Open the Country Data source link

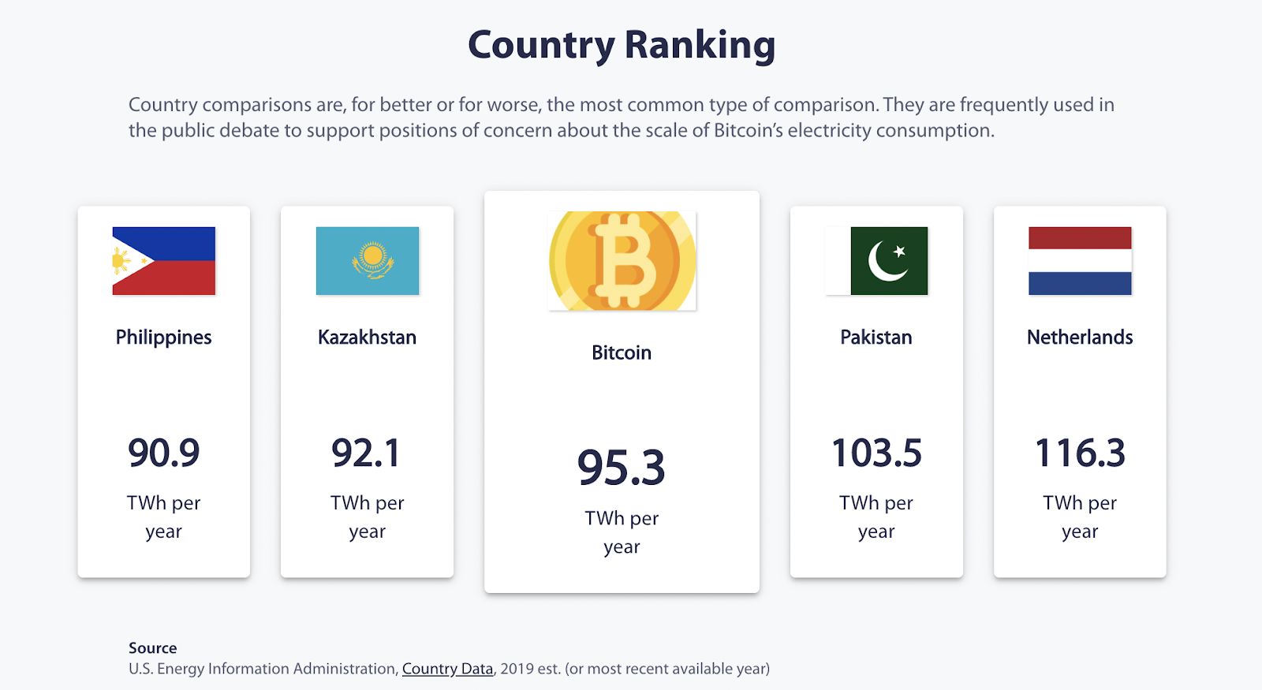(x=447, y=669)
